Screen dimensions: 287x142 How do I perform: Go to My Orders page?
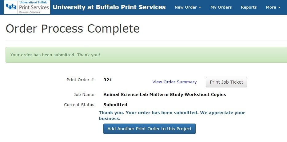pos(221,7)
